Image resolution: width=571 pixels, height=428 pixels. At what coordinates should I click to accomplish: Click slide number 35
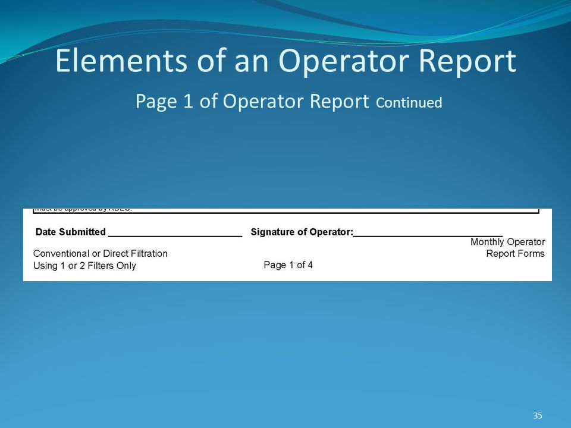click(538, 416)
